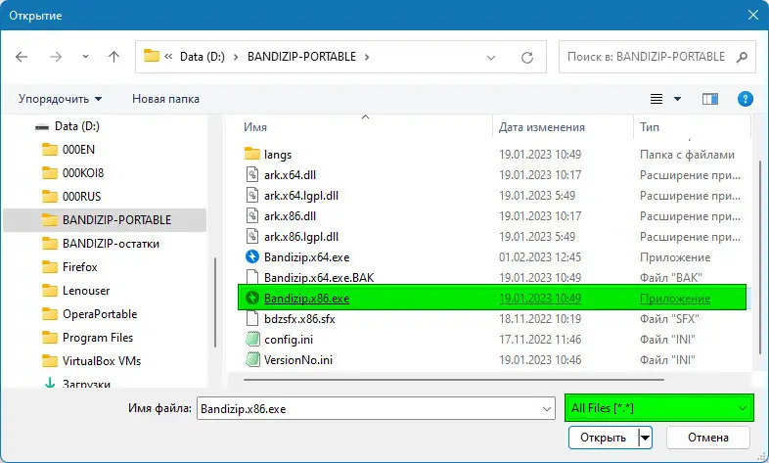Viewport: 769px width, 463px height.
Task: Select ark.x64.lgpl.dll file icon
Action: (252, 195)
